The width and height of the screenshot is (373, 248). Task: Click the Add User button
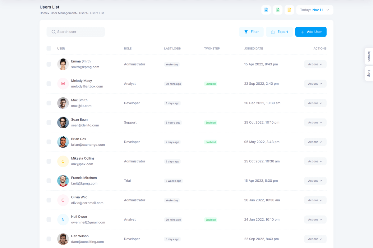click(311, 32)
